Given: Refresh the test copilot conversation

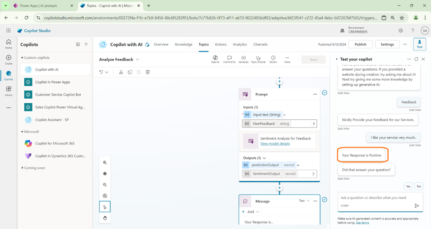Looking at the screenshot, I should tap(416, 59).
